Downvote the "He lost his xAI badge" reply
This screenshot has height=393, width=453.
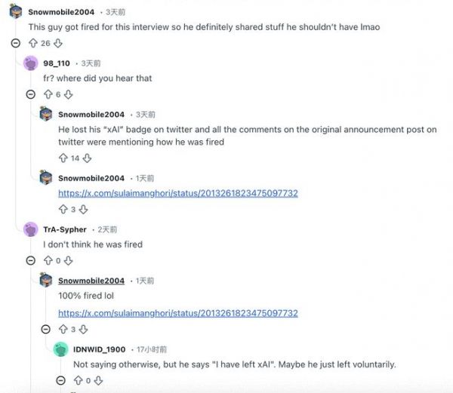pyautogui.click(x=87, y=158)
